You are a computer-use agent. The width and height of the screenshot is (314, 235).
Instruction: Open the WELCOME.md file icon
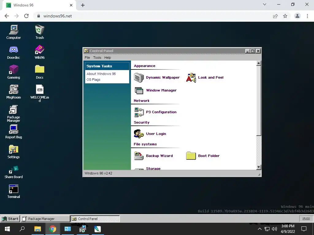point(40,93)
